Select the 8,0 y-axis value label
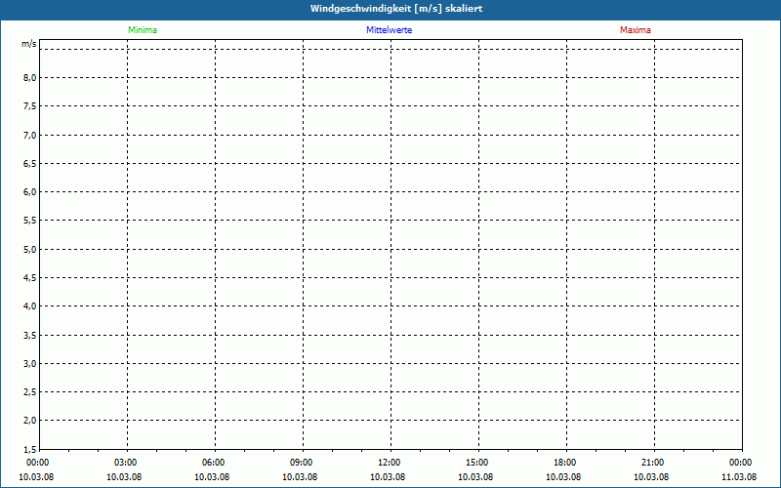Viewport: 781px width, 488px height. pyautogui.click(x=29, y=77)
